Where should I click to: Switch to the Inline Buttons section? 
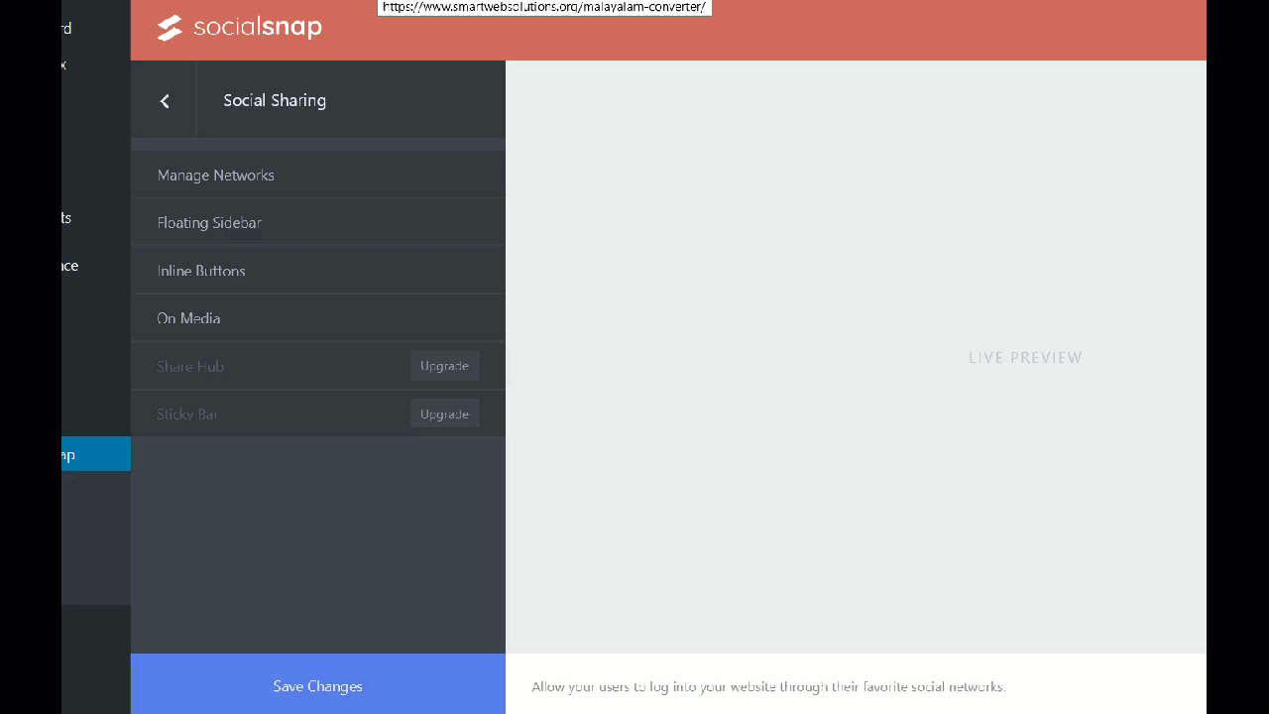[x=201, y=271]
